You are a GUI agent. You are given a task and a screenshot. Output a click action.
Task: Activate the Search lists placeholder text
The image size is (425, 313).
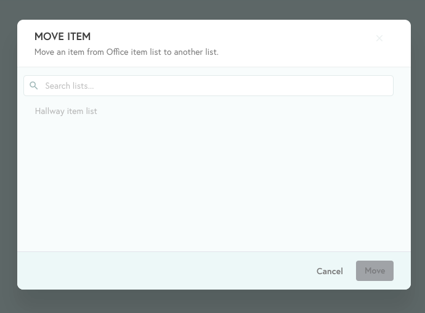[x=70, y=86]
